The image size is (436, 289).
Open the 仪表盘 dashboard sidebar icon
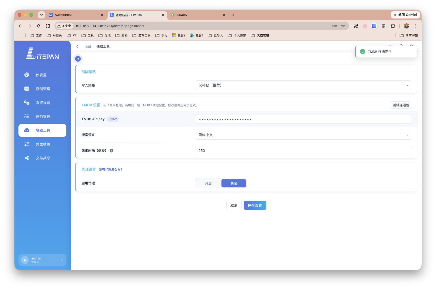[x=27, y=75]
